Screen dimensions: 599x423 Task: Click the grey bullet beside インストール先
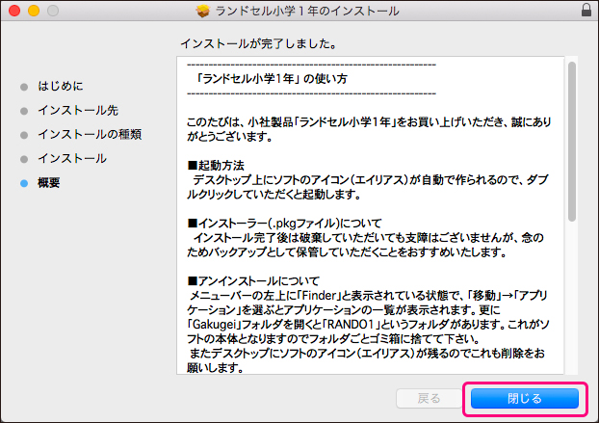(x=24, y=111)
